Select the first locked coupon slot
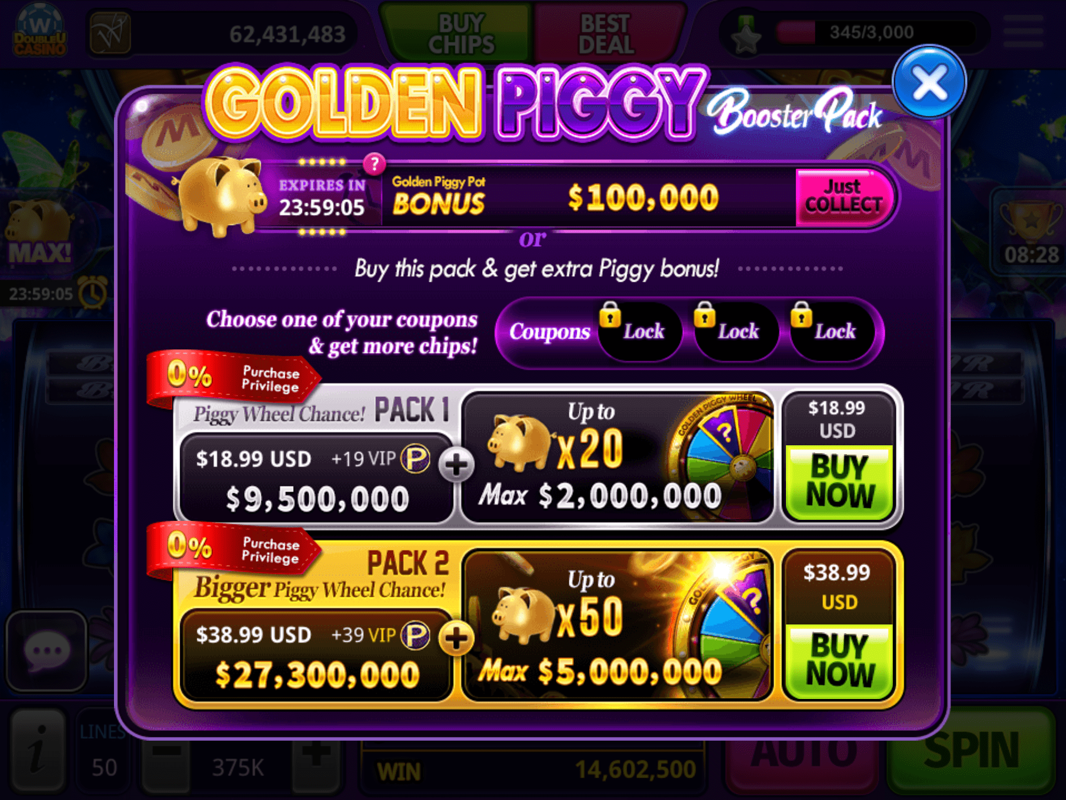Viewport: 1066px width, 800px height. (639, 331)
